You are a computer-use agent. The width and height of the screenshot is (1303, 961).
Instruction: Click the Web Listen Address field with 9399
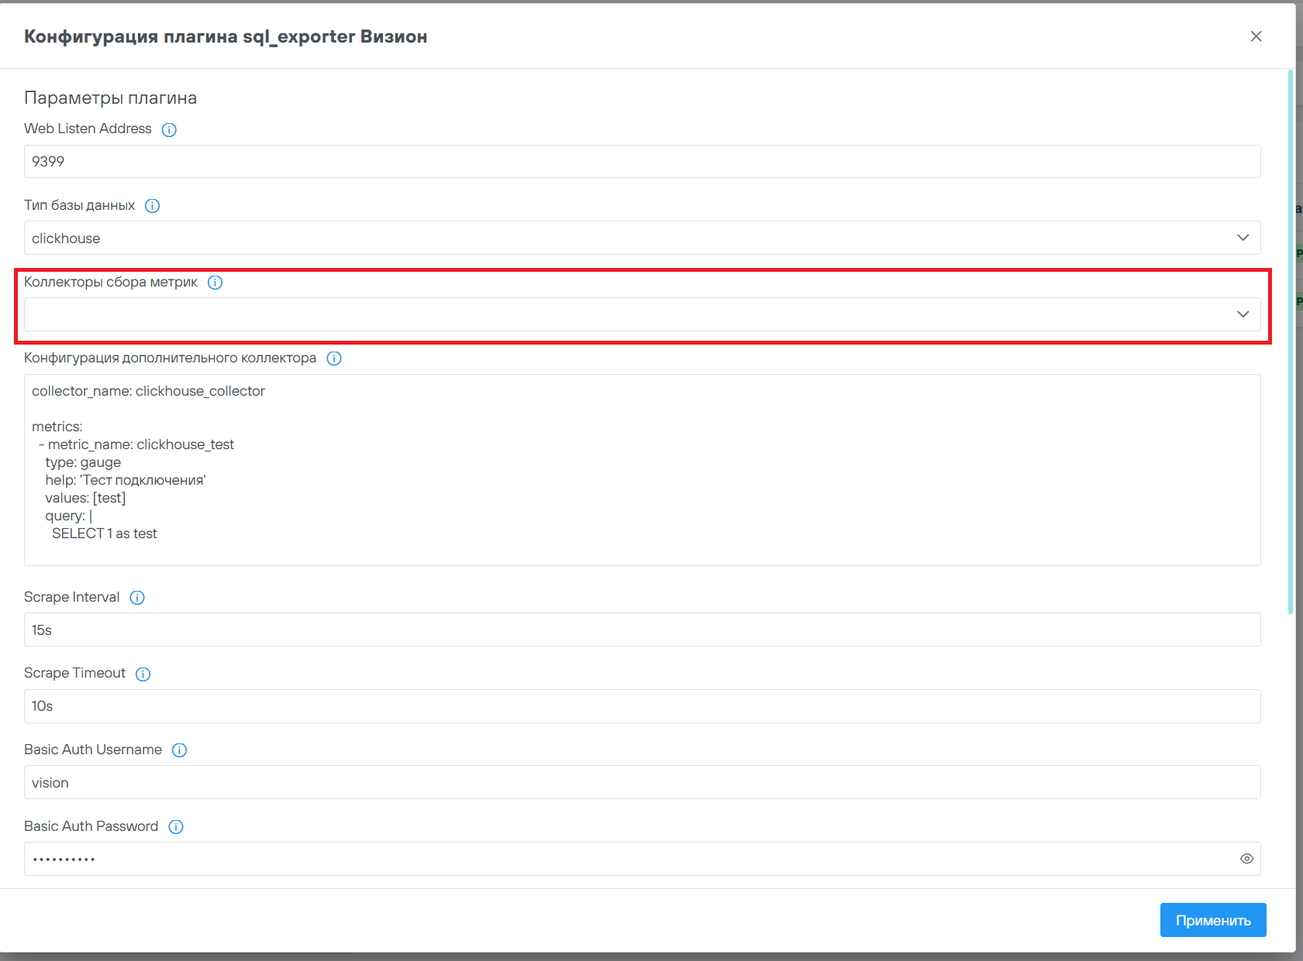[642, 162]
